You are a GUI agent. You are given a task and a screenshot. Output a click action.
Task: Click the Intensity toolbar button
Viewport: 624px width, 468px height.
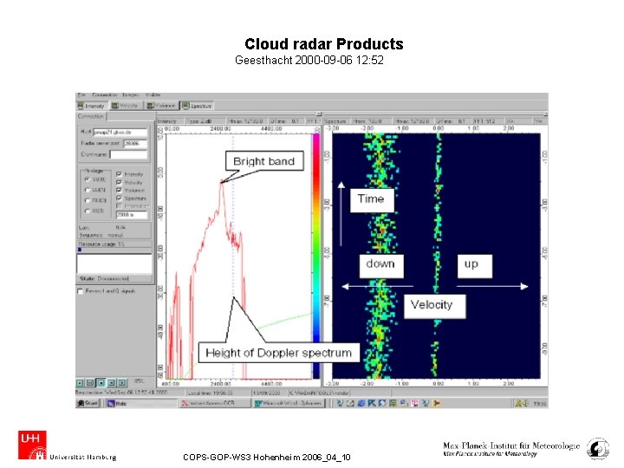point(92,106)
